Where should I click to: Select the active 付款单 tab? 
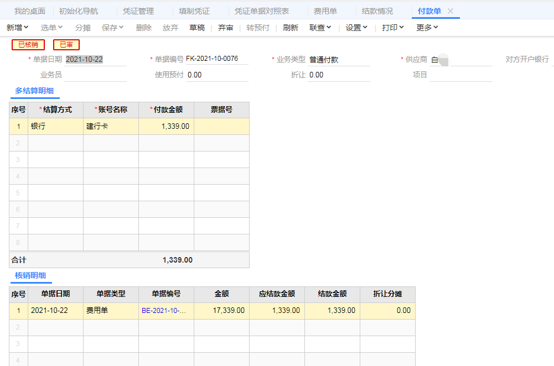tap(429, 11)
